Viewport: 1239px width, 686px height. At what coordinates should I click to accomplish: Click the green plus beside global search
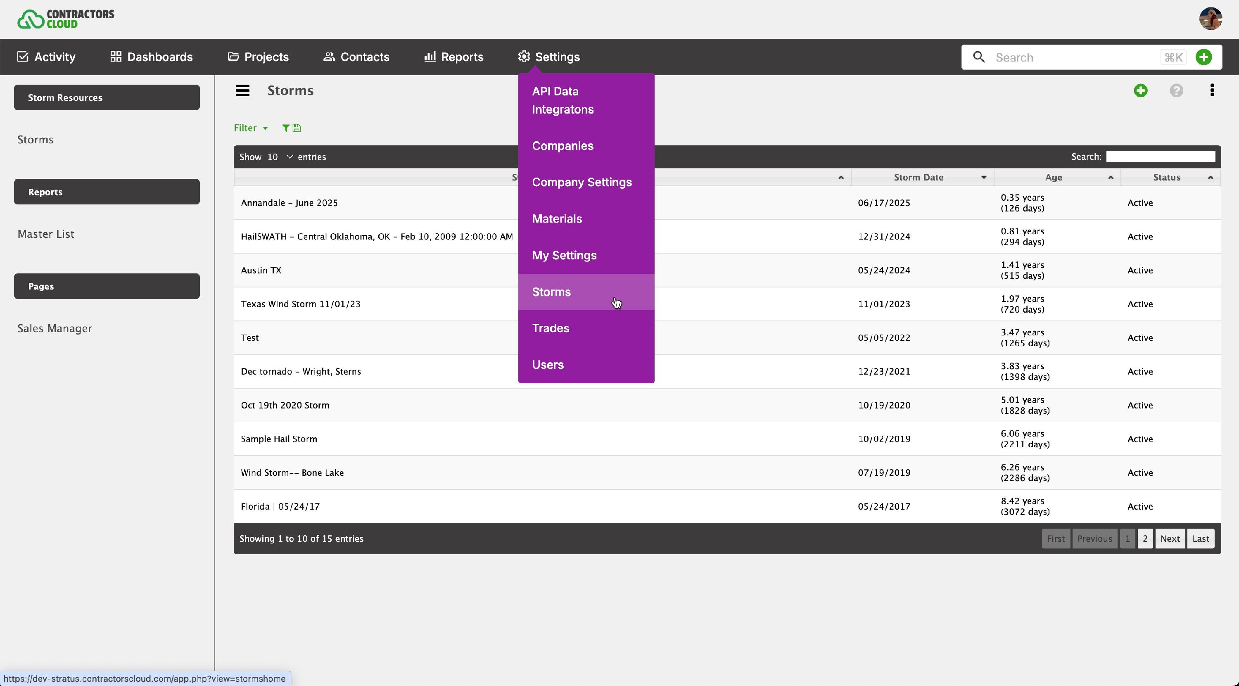(x=1203, y=57)
